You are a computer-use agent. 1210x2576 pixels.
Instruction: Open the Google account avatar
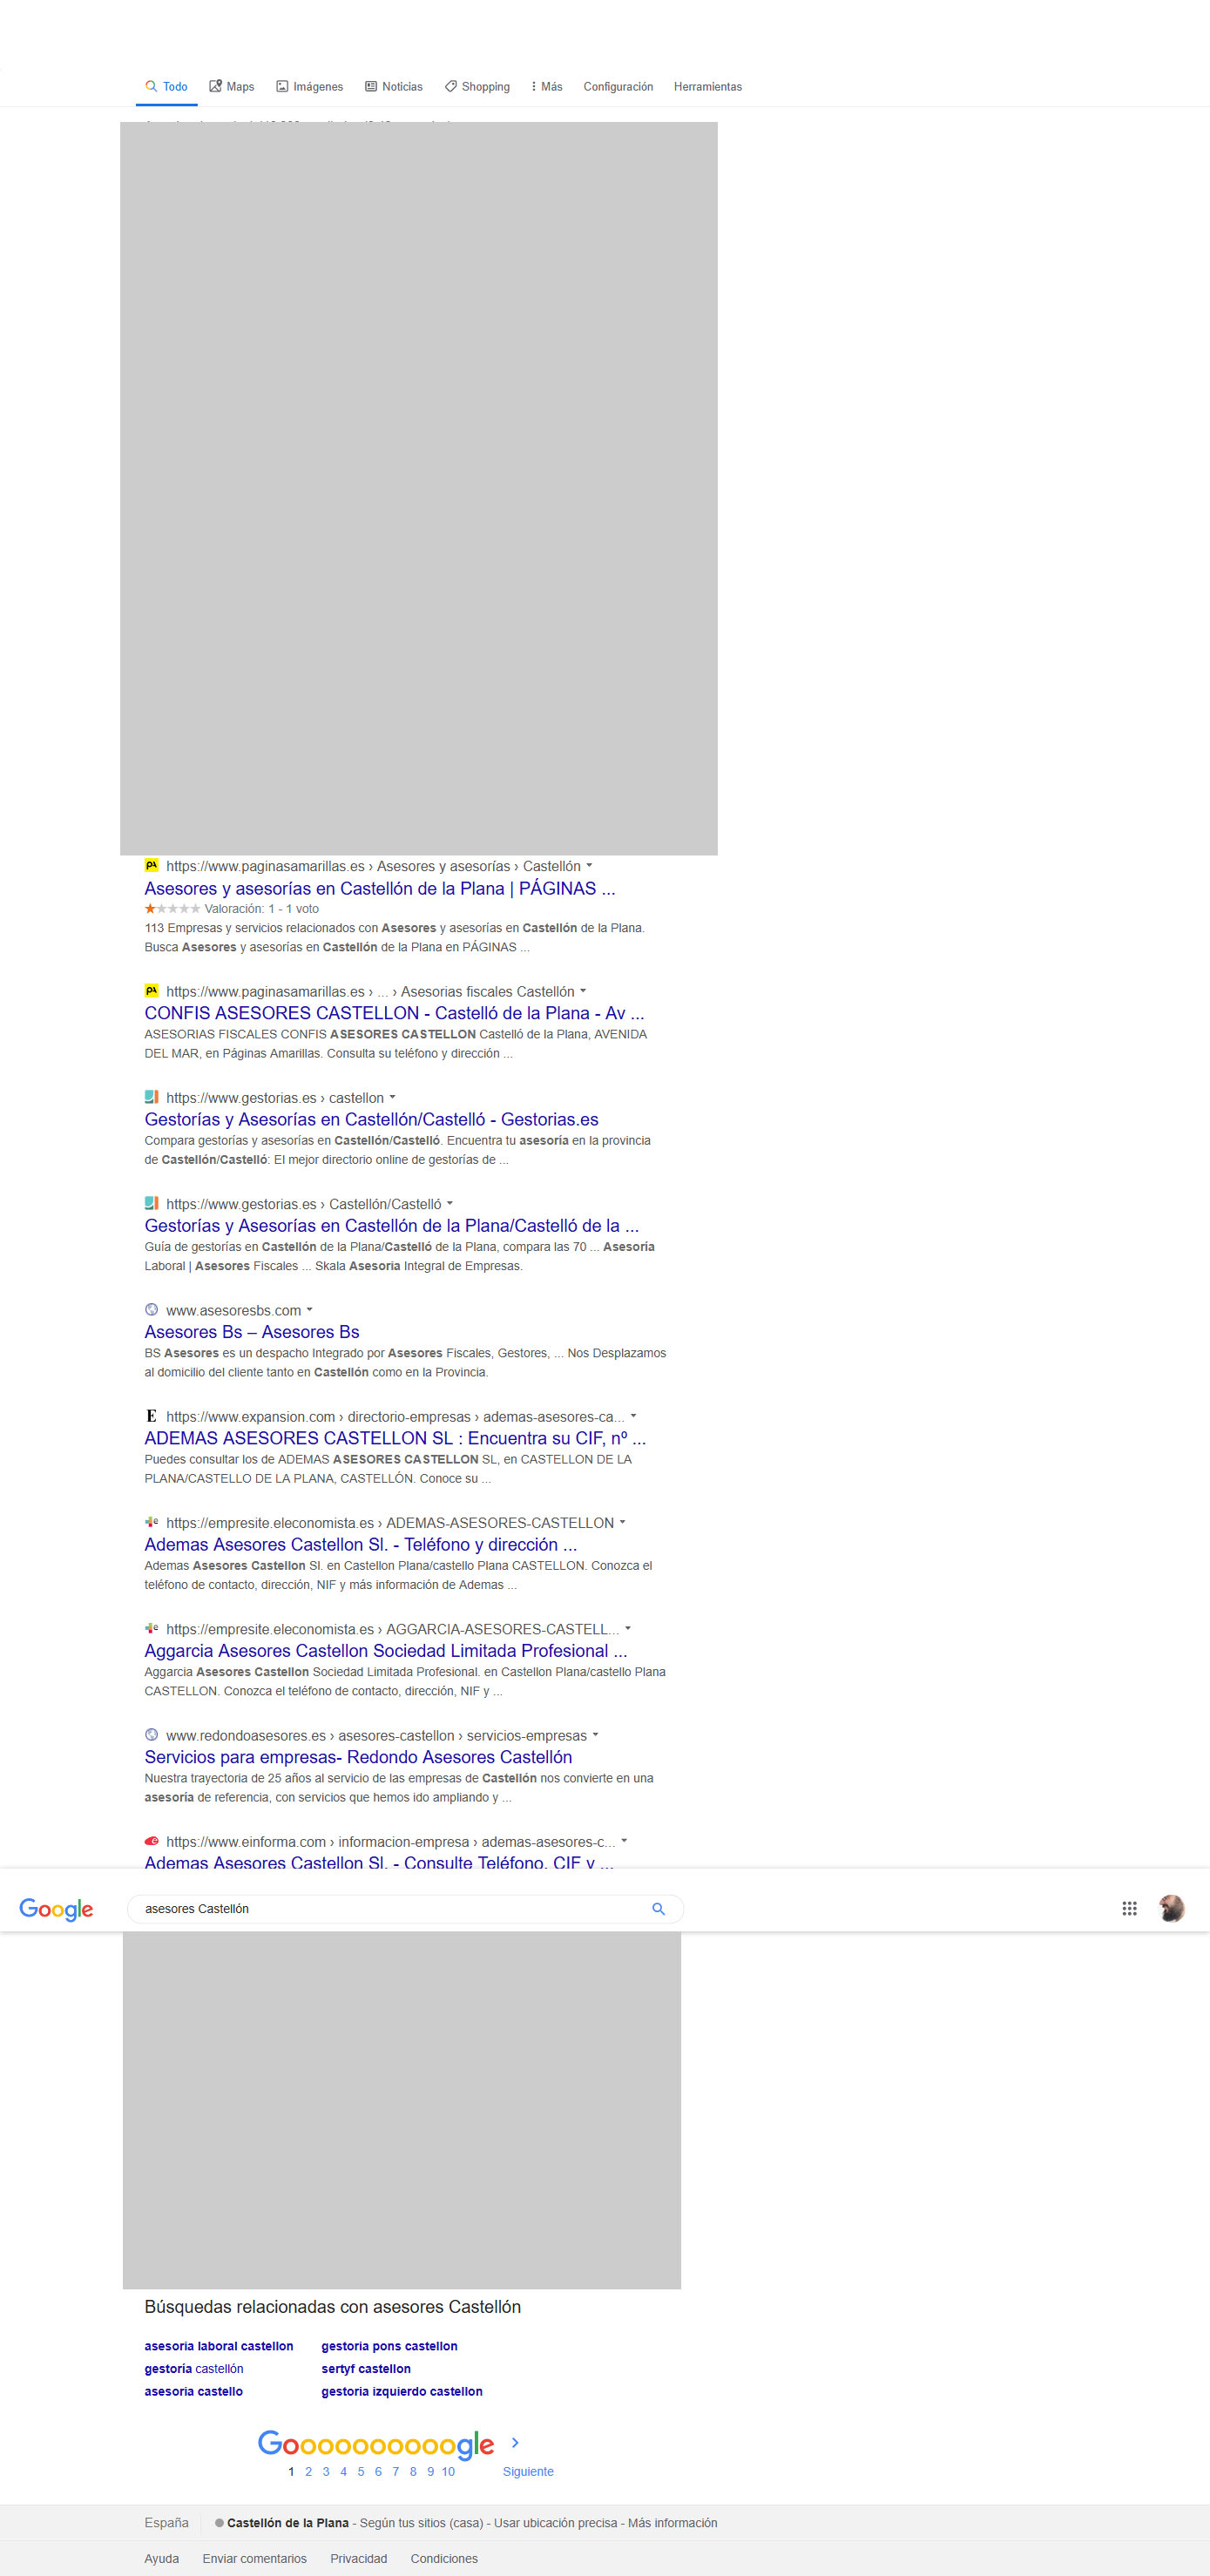pos(1171,1908)
